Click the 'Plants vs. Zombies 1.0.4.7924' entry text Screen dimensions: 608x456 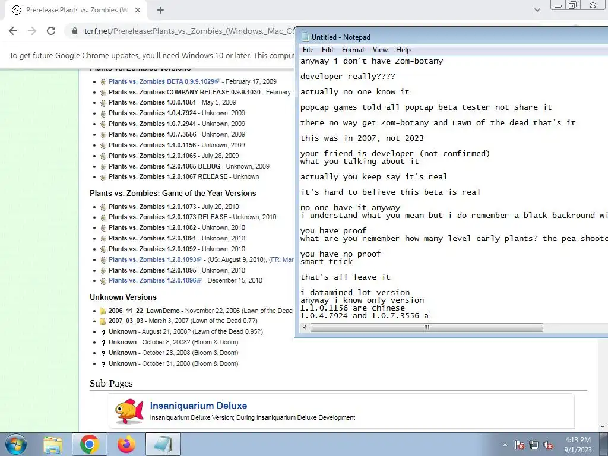click(x=153, y=113)
